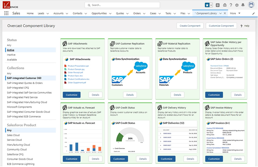Open Setup gear icon
The height and width of the screenshot is (167, 258).
(x=237, y=5)
